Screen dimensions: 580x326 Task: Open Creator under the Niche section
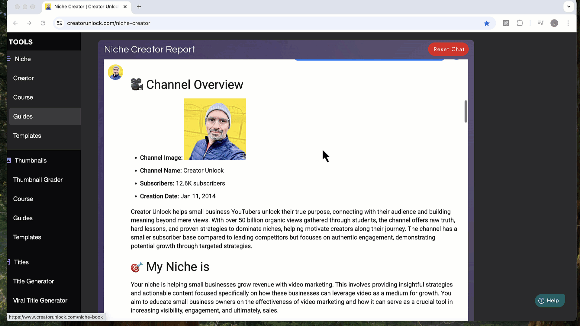tap(23, 78)
